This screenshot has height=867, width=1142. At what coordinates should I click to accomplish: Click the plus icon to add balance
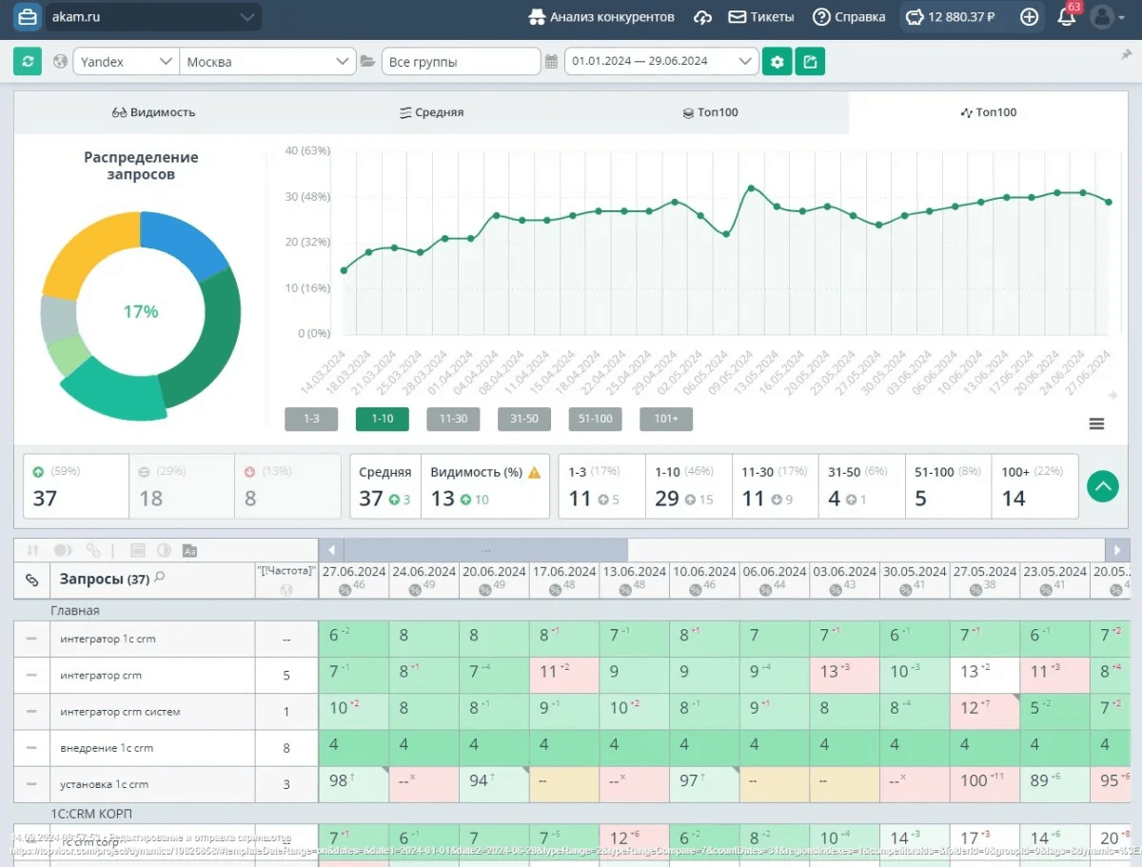[x=1029, y=17]
